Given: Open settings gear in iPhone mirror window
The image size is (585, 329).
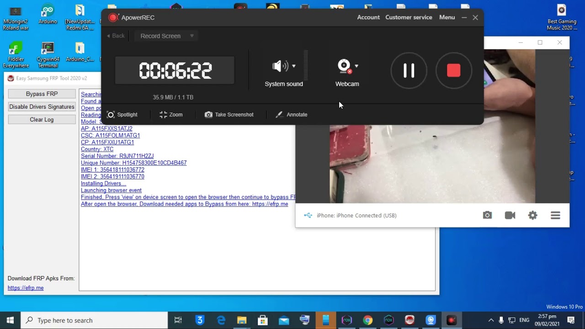Looking at the screenshot, I should (x=532, y=215).
